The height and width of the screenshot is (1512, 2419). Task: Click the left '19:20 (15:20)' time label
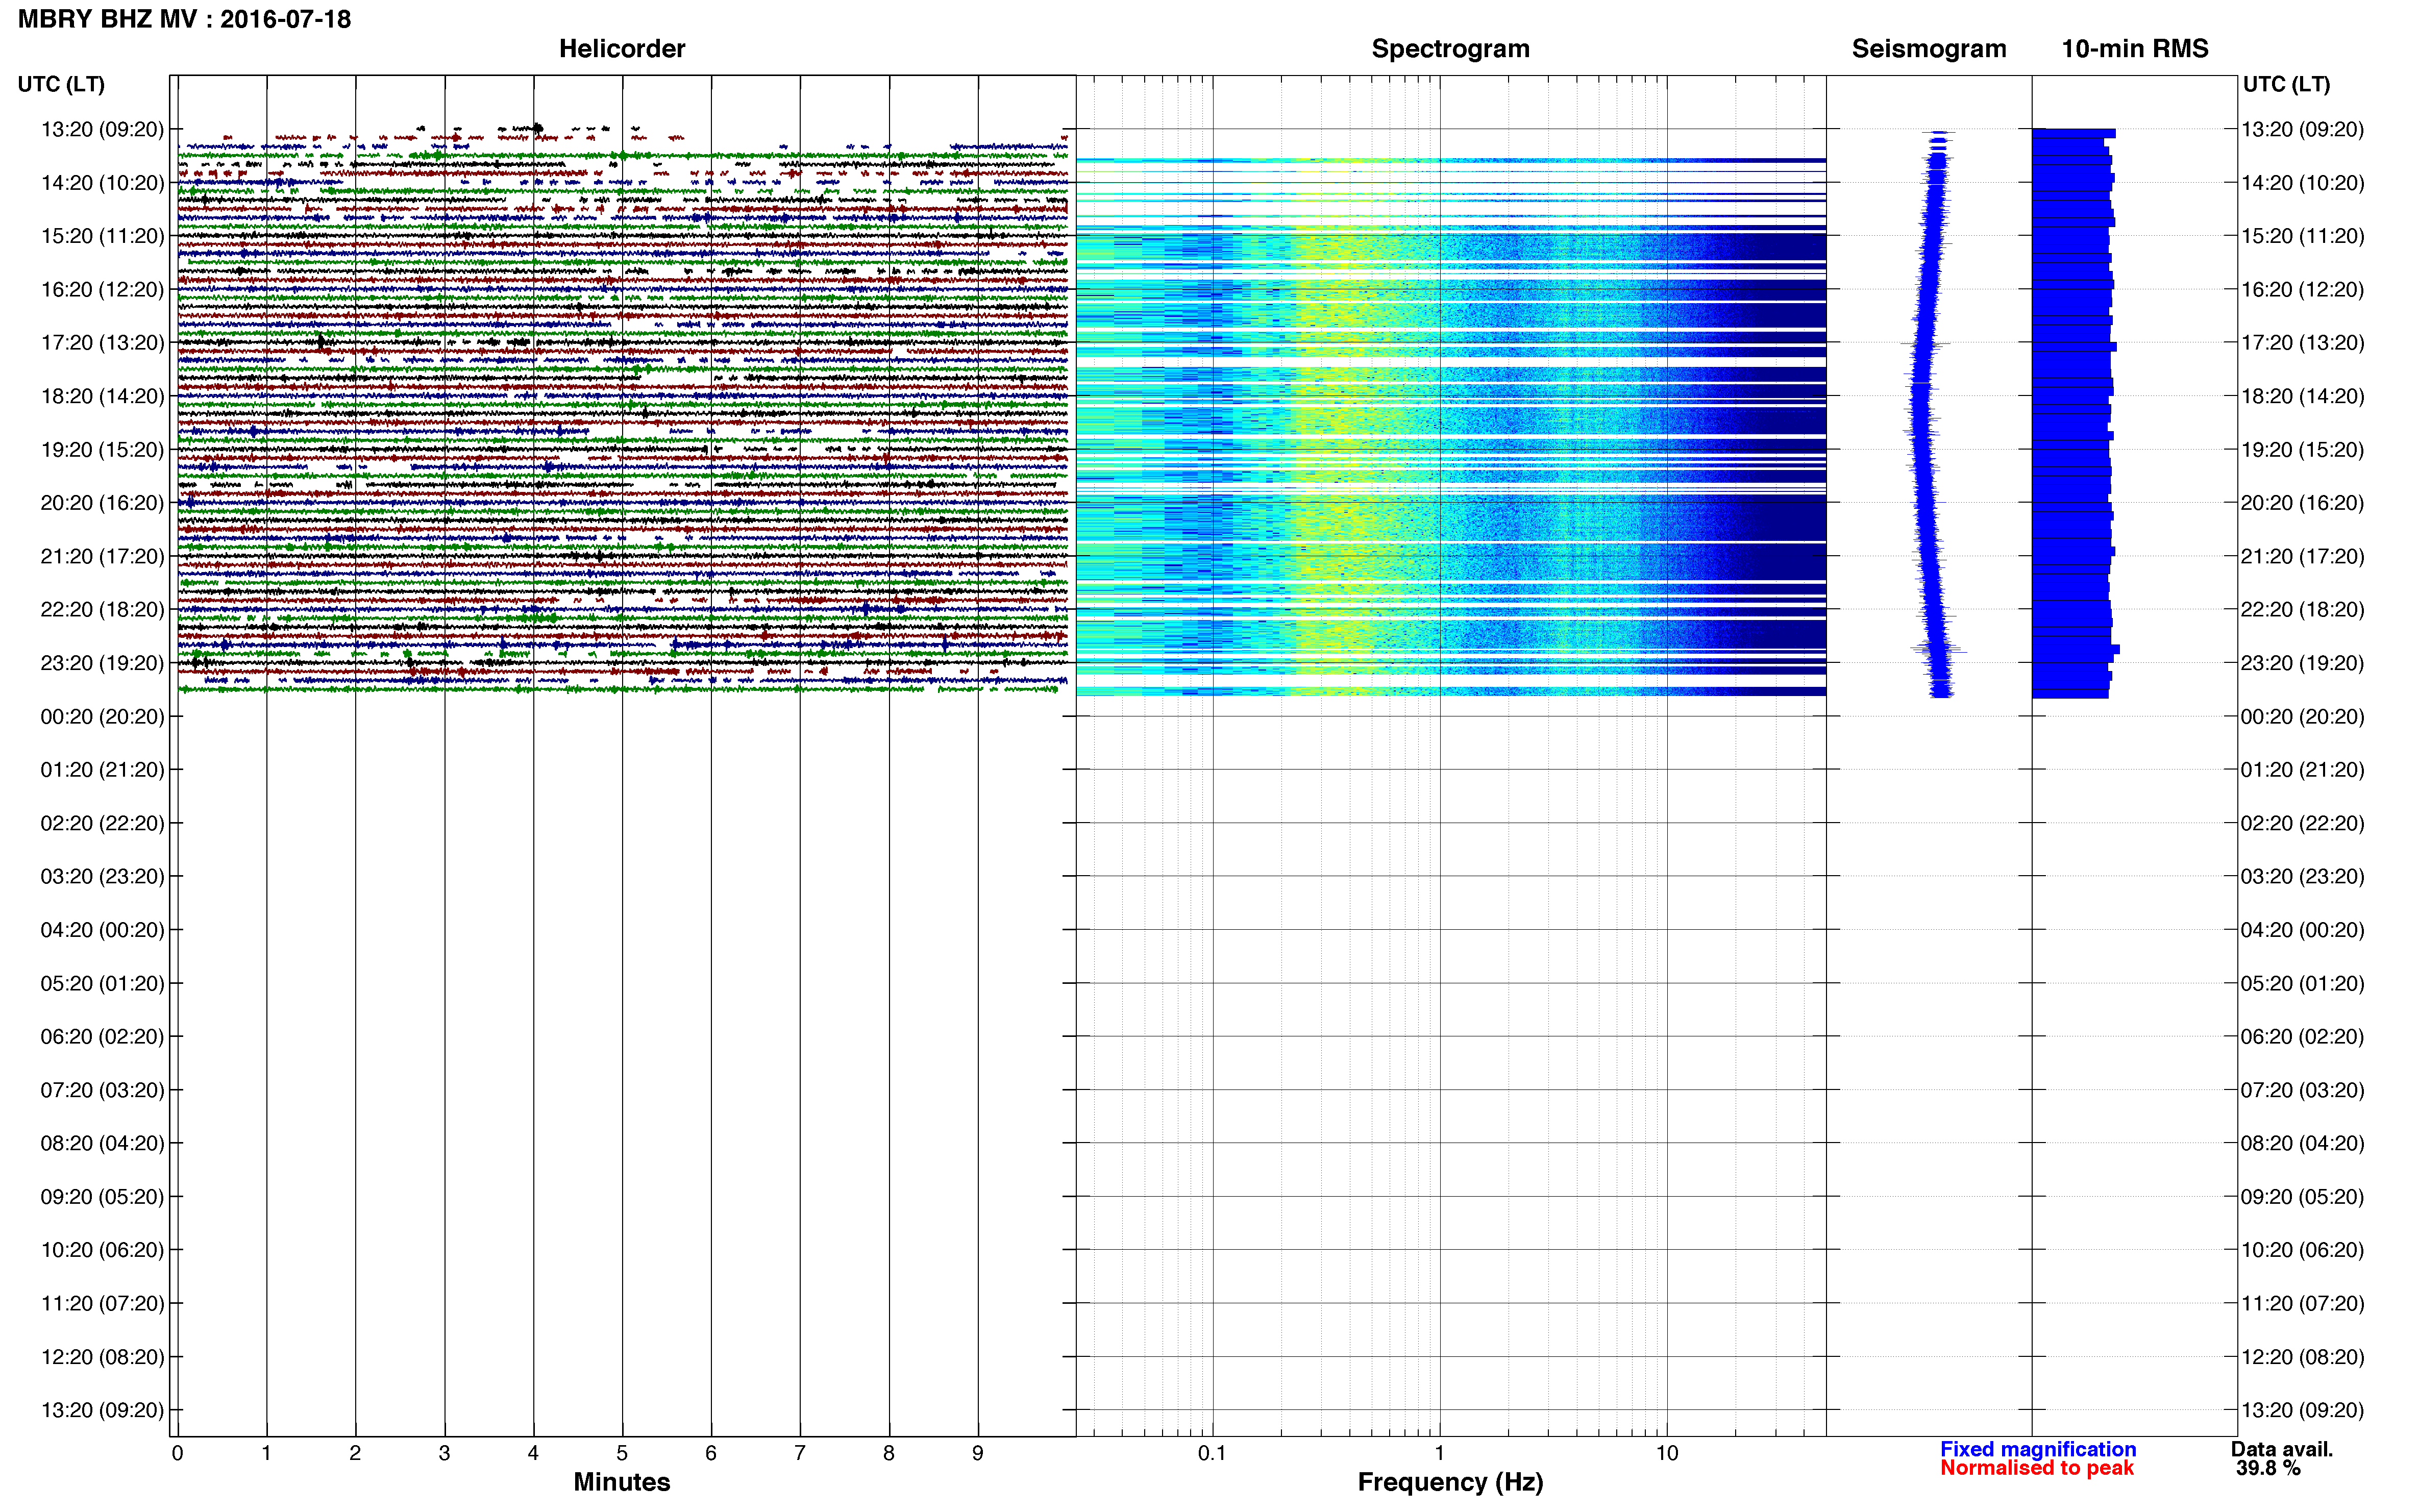[x=102, y=450]
